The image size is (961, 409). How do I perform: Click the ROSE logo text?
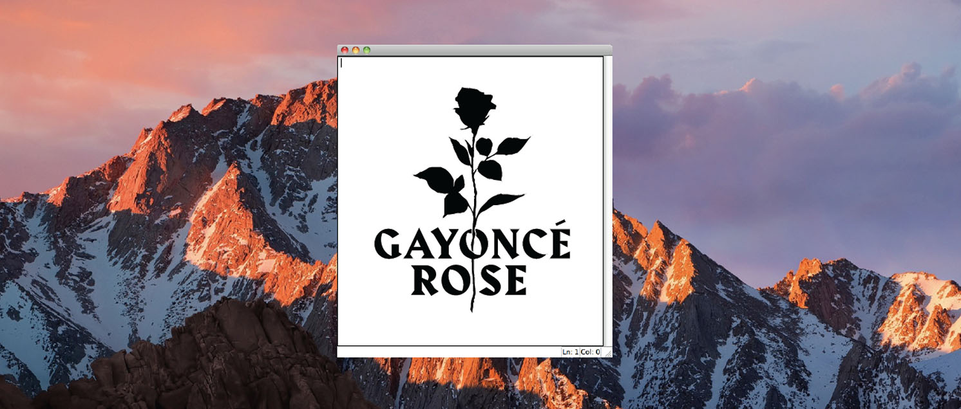point(469,280)
